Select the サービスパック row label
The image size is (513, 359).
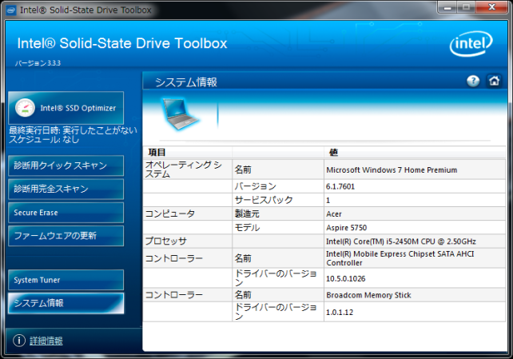coord(264,200)
